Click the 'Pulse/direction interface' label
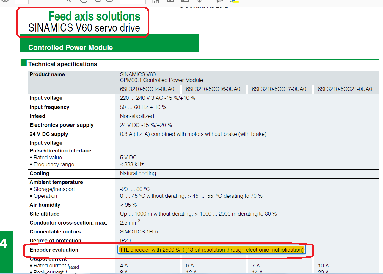This screenshot has height=274, width=383. tap(60, 151)
